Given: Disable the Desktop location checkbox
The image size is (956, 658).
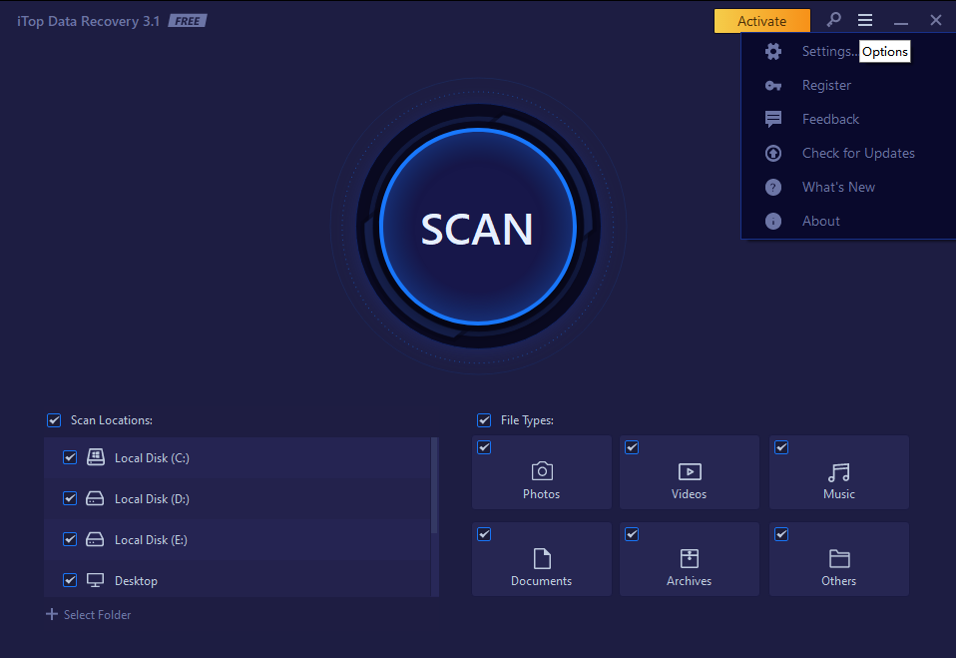Looking at the screenshot, I should tap(70, 580).
